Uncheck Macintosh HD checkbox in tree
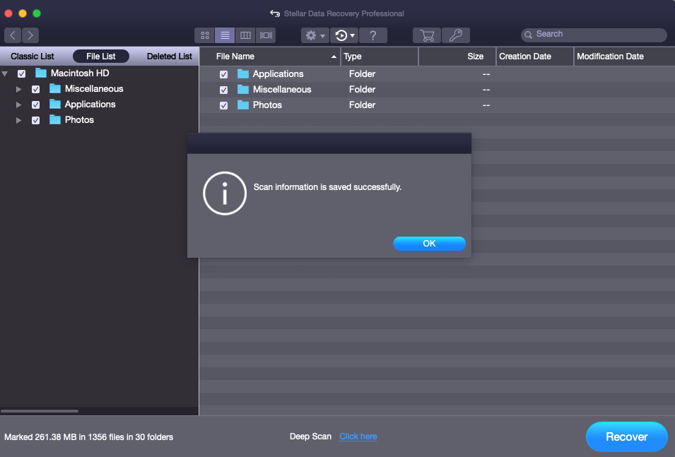The height and width of the screenshot is (457, 675). (x=22, y=73)
